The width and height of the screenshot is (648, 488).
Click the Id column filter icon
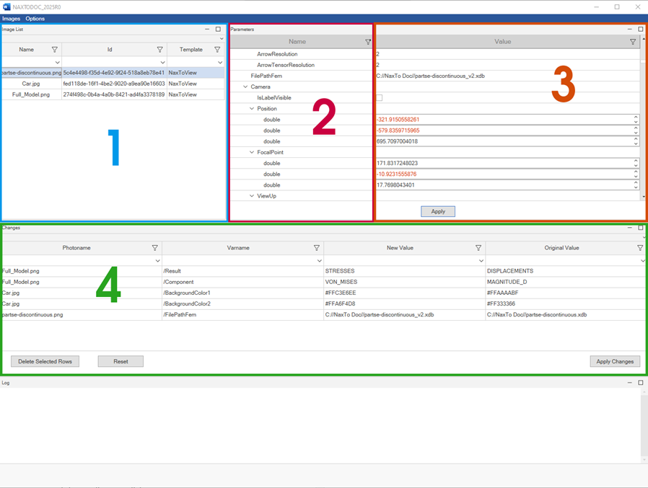click(160, 50)
